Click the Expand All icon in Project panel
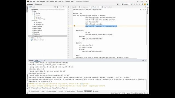The width and height of the screenshot is (175, 98). pyautogui.click(x=57, y=7)
